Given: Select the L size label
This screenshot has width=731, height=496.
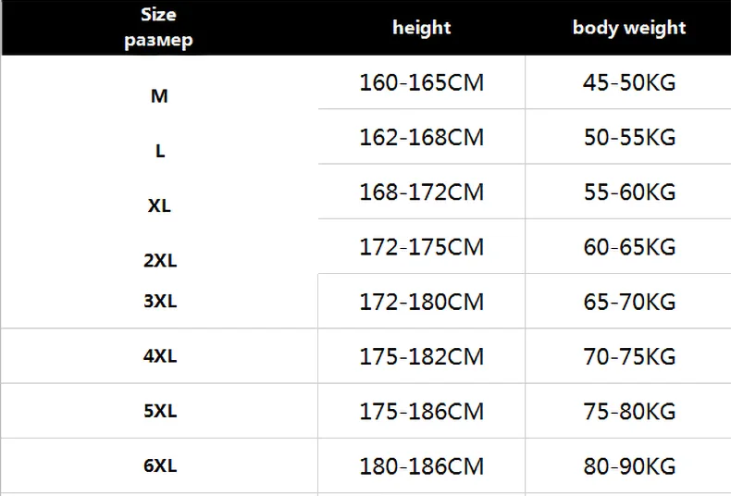Looking at the screenshot, I should 160,151.
